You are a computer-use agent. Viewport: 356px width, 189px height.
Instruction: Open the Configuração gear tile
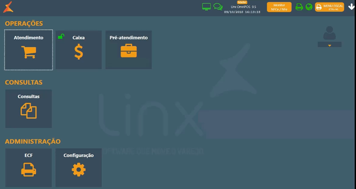[x=79, y=168]
